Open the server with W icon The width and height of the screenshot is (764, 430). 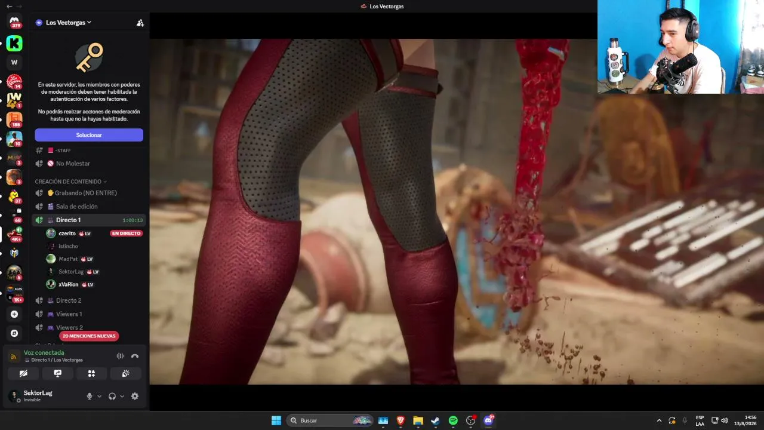[x=14, y=62]
